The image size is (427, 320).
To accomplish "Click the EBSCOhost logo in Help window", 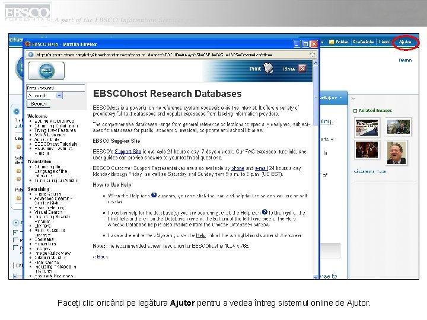I will point(46,71).
